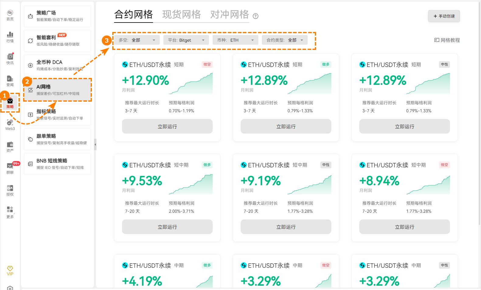
Task: Open the 网格教程 tutorial link
Action: click(x=447, y=40)
